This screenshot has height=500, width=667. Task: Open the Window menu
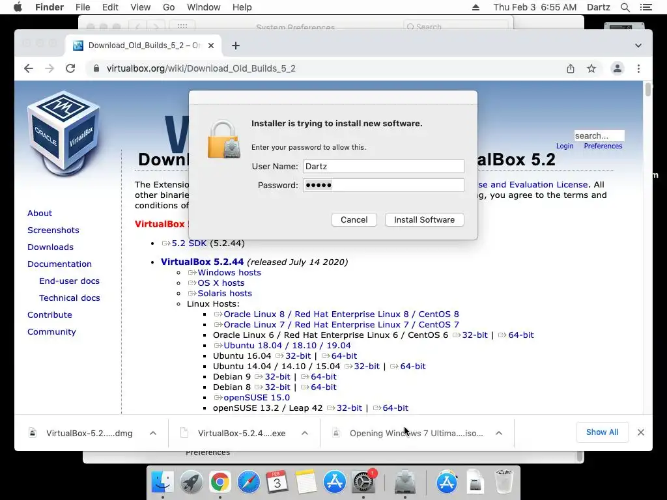click(204, 7)
